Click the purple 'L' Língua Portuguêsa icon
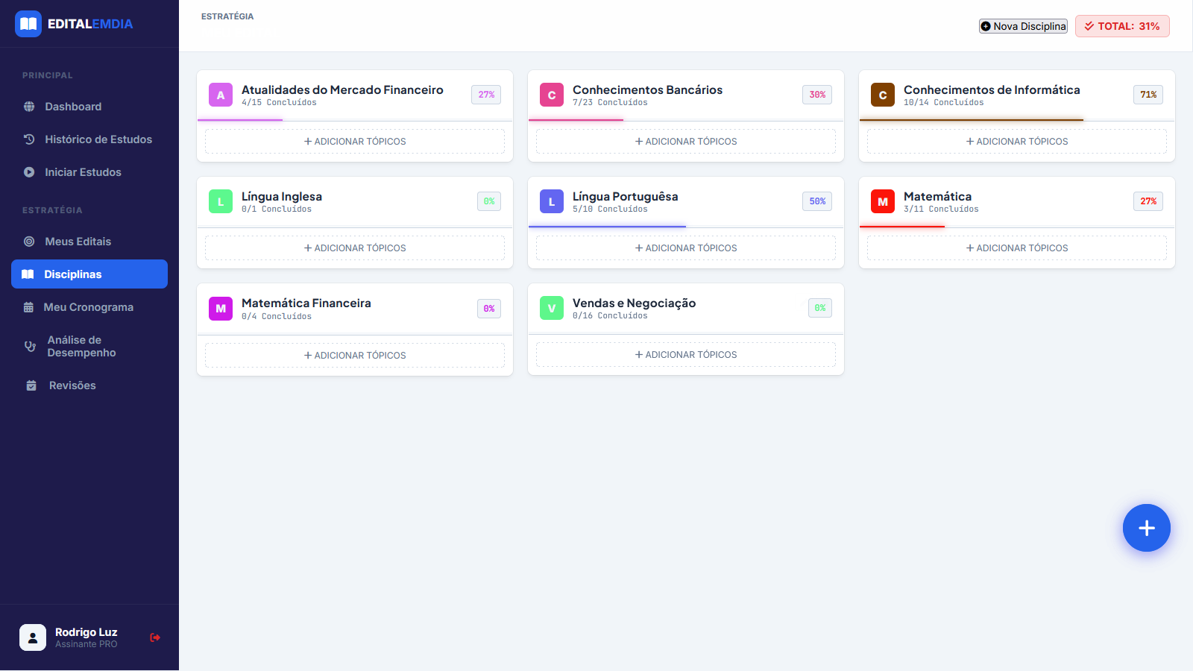The width and height of the screenshot is (1193, 671). coord(552,201)
